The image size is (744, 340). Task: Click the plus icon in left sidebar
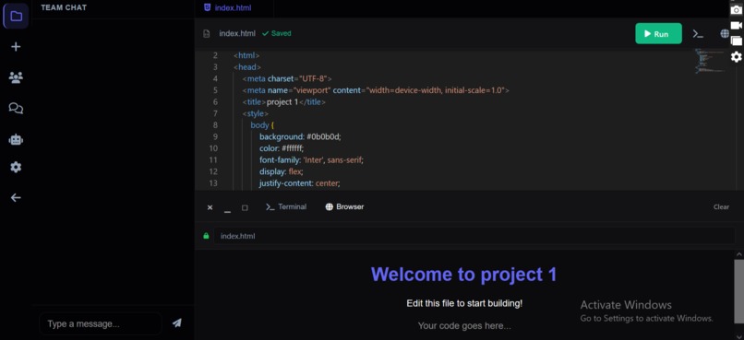(16, 46)
